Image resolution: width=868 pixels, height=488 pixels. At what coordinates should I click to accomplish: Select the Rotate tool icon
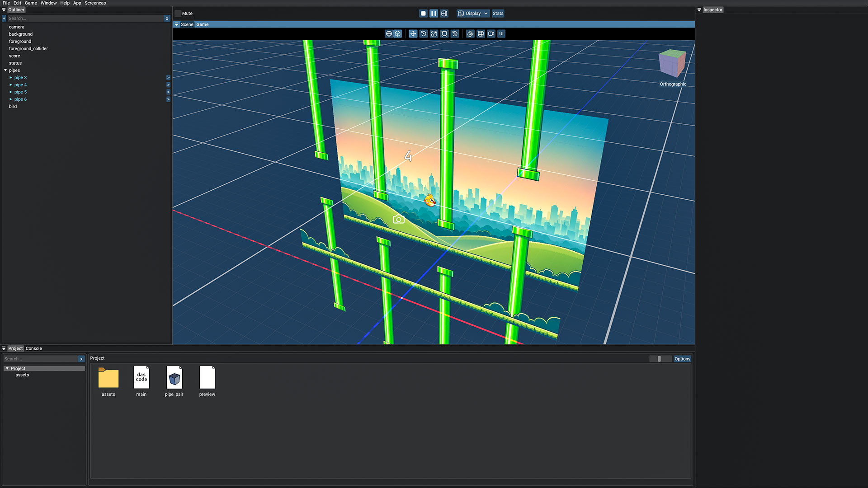click(424, 34)
